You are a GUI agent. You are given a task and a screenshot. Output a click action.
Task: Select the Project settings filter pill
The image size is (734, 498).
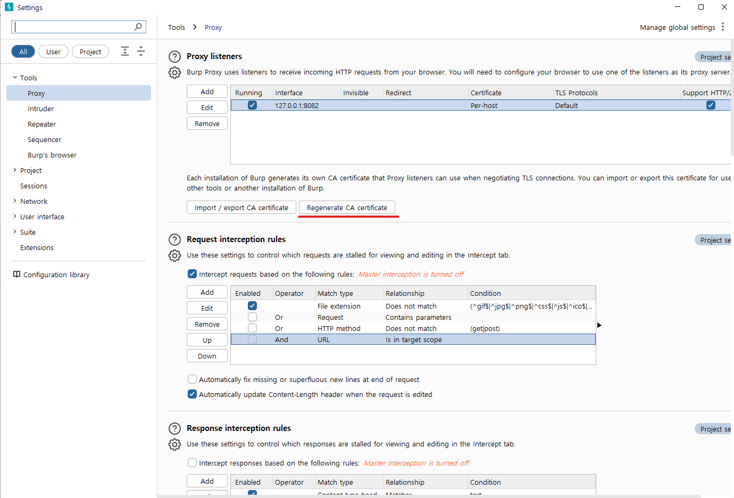coord(90,52)
